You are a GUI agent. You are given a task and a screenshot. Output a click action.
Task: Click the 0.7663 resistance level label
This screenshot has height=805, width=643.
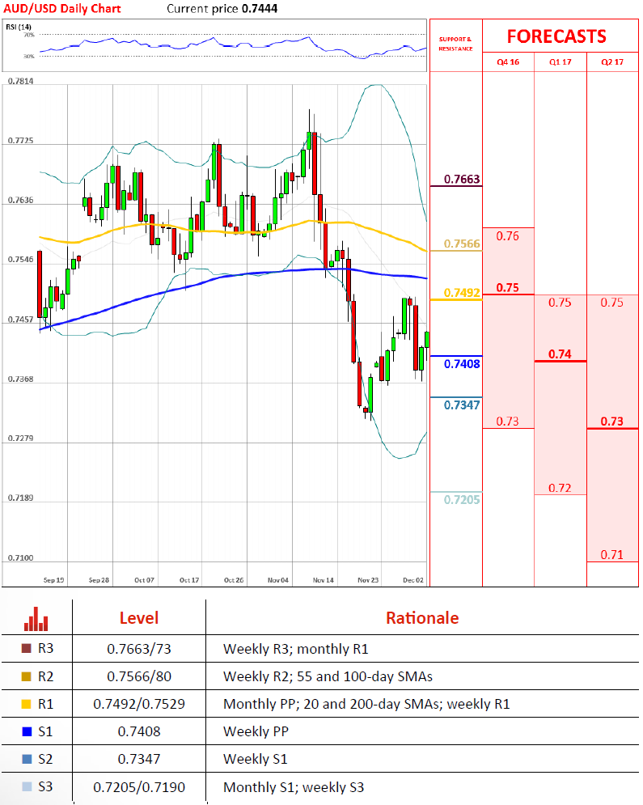pos(462,179)
